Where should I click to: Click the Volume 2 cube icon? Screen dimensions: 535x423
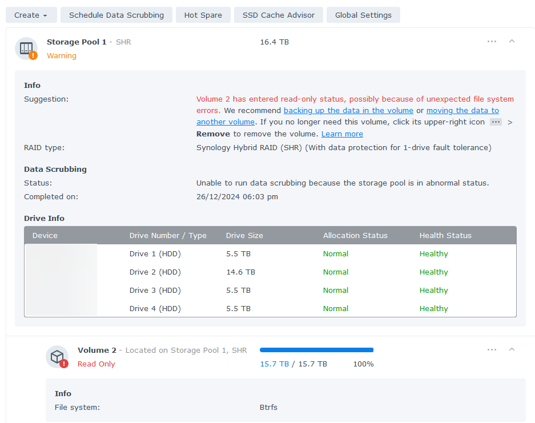(57, 356)
